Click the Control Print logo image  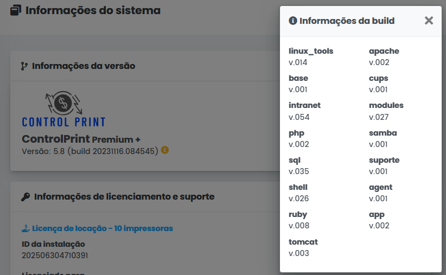pos(63,109)
